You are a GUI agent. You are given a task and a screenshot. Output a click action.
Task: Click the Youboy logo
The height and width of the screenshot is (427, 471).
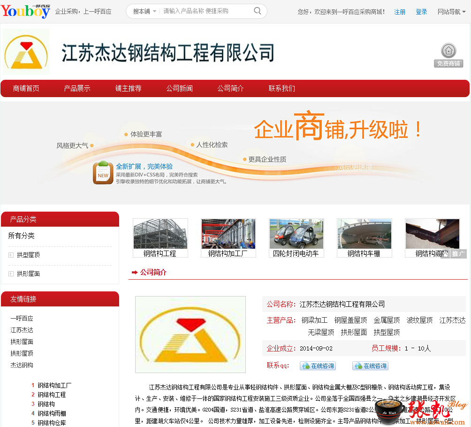[x=25, y=11]
